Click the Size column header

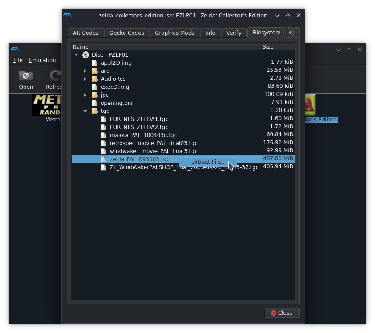278,46
